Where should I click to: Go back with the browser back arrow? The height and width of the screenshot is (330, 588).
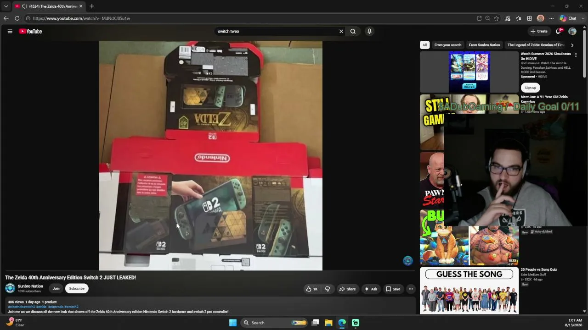(x=6, y=18)
